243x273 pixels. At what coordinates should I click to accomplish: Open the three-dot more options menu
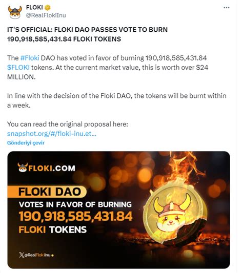(227, 8)
